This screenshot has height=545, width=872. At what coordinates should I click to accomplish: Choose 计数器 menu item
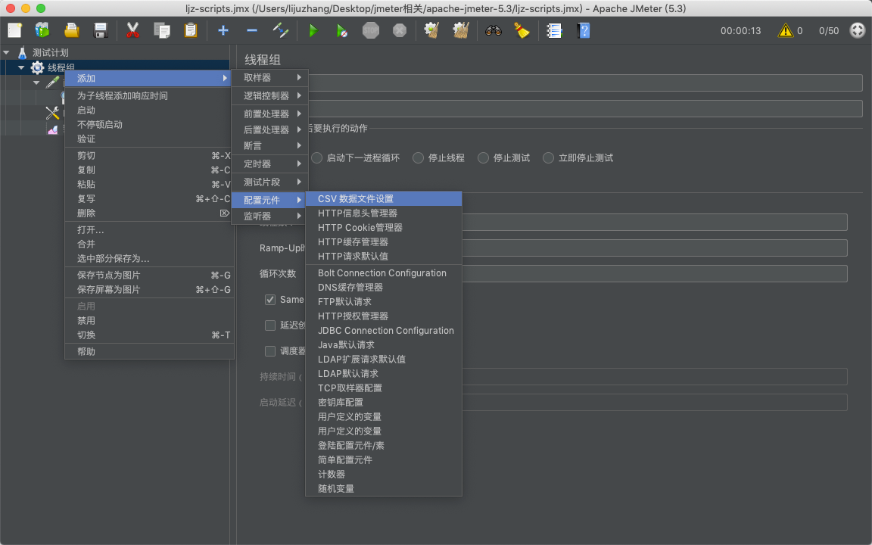(384, 475)
